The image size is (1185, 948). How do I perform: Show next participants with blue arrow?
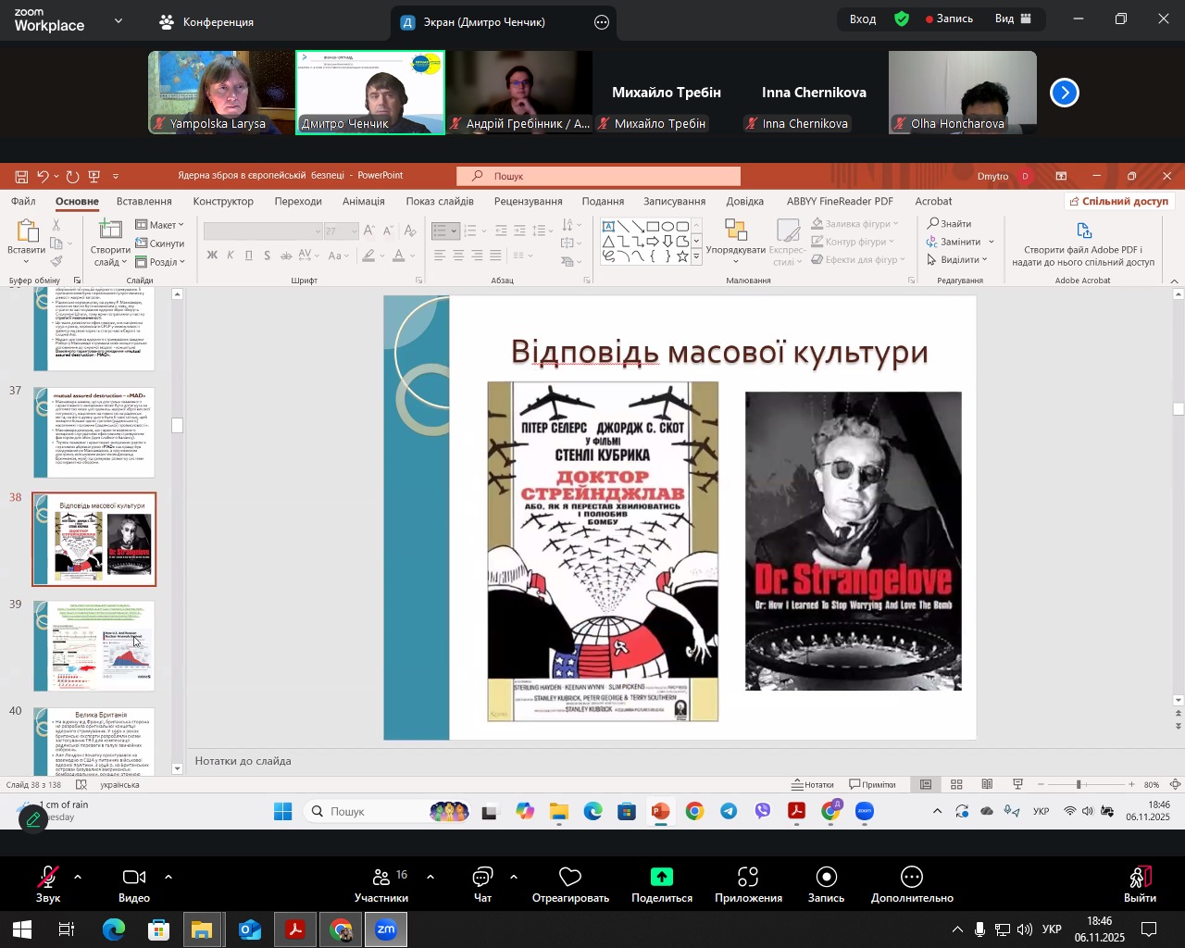click(1065, 93)
